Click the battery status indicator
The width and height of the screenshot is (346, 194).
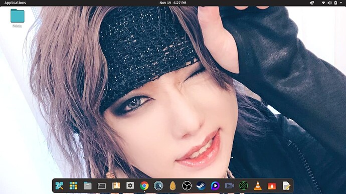point(335,3)
